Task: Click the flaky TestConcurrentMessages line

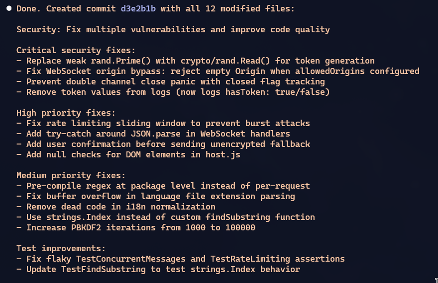Action: 180,259
